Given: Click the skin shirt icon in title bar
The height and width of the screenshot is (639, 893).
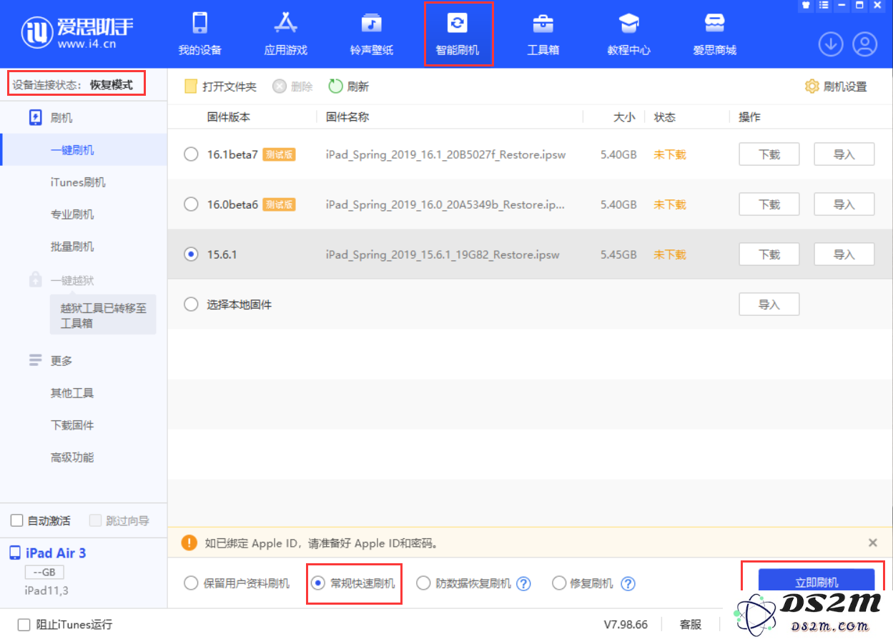Looking at the screenshot, I should (806, 5).
